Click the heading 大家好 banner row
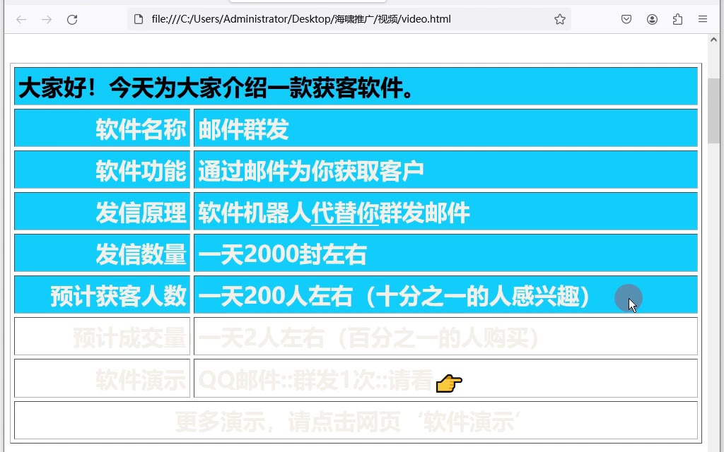This screenshot has height=452, width=724. [x=356, y=88]
